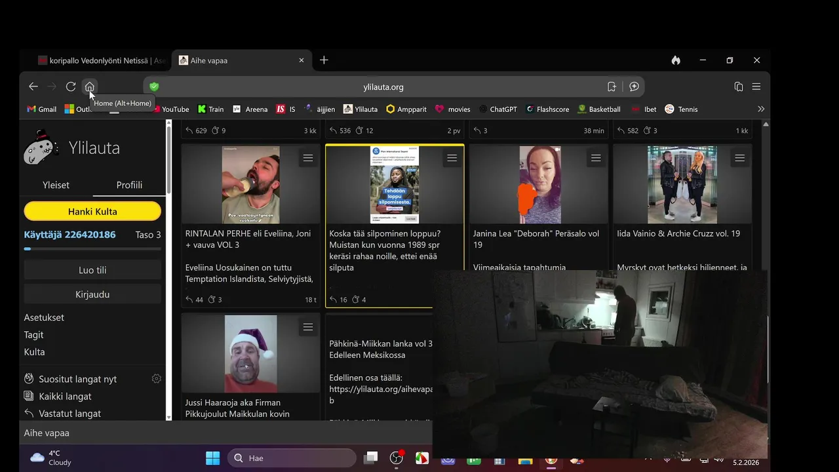Click the Ylilauta mascot logo

(x=42, y=147)
